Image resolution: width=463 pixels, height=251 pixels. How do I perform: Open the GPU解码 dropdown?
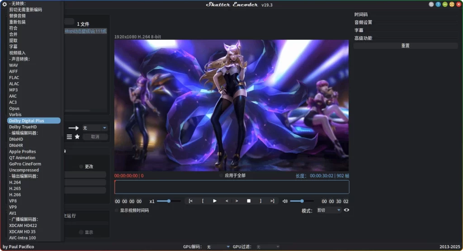[x=218, y=246]
